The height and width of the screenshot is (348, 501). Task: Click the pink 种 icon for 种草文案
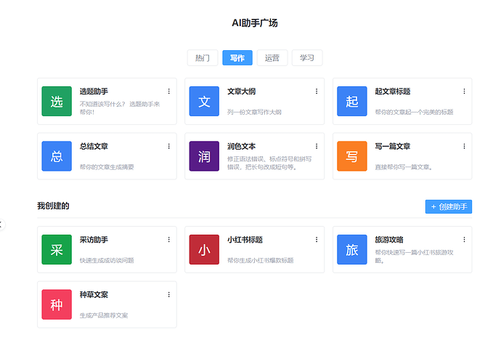57,304
